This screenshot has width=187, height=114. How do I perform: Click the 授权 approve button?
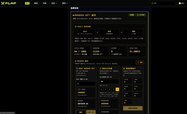point(81,112)
